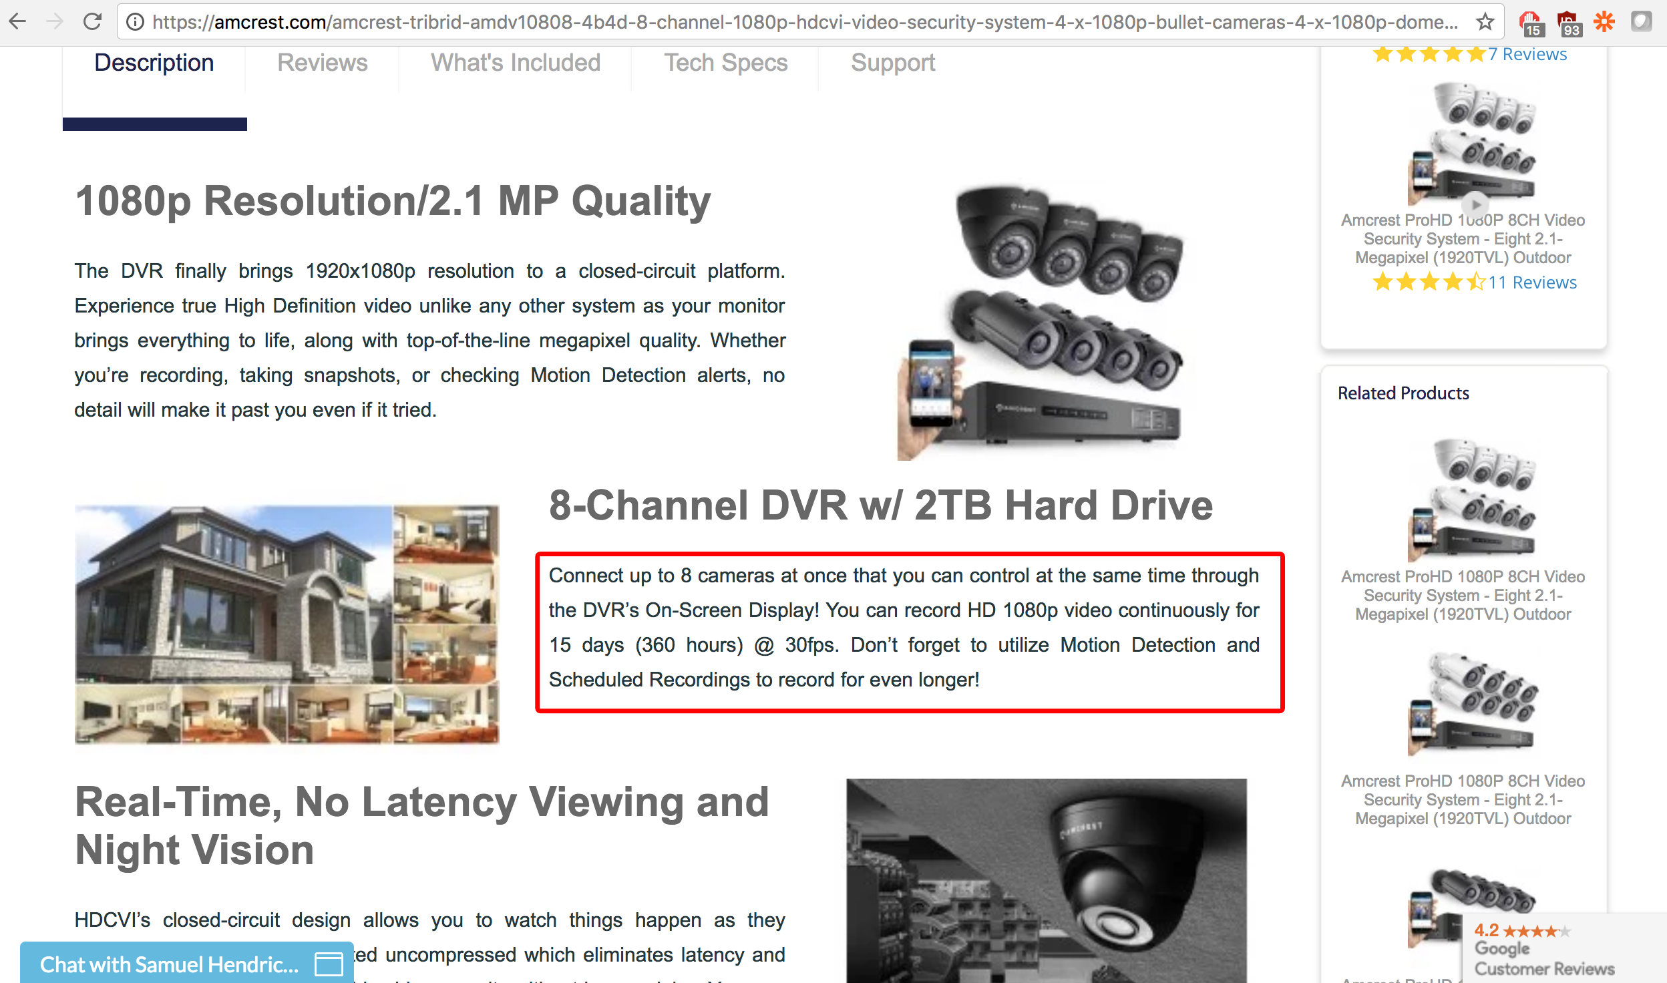Image resolution: width=1667 pixels, height=983 pixels.
Task: Click second Related Products bullet camera thumbnail
Action: pyautogui.click(x=1472, y=705)
